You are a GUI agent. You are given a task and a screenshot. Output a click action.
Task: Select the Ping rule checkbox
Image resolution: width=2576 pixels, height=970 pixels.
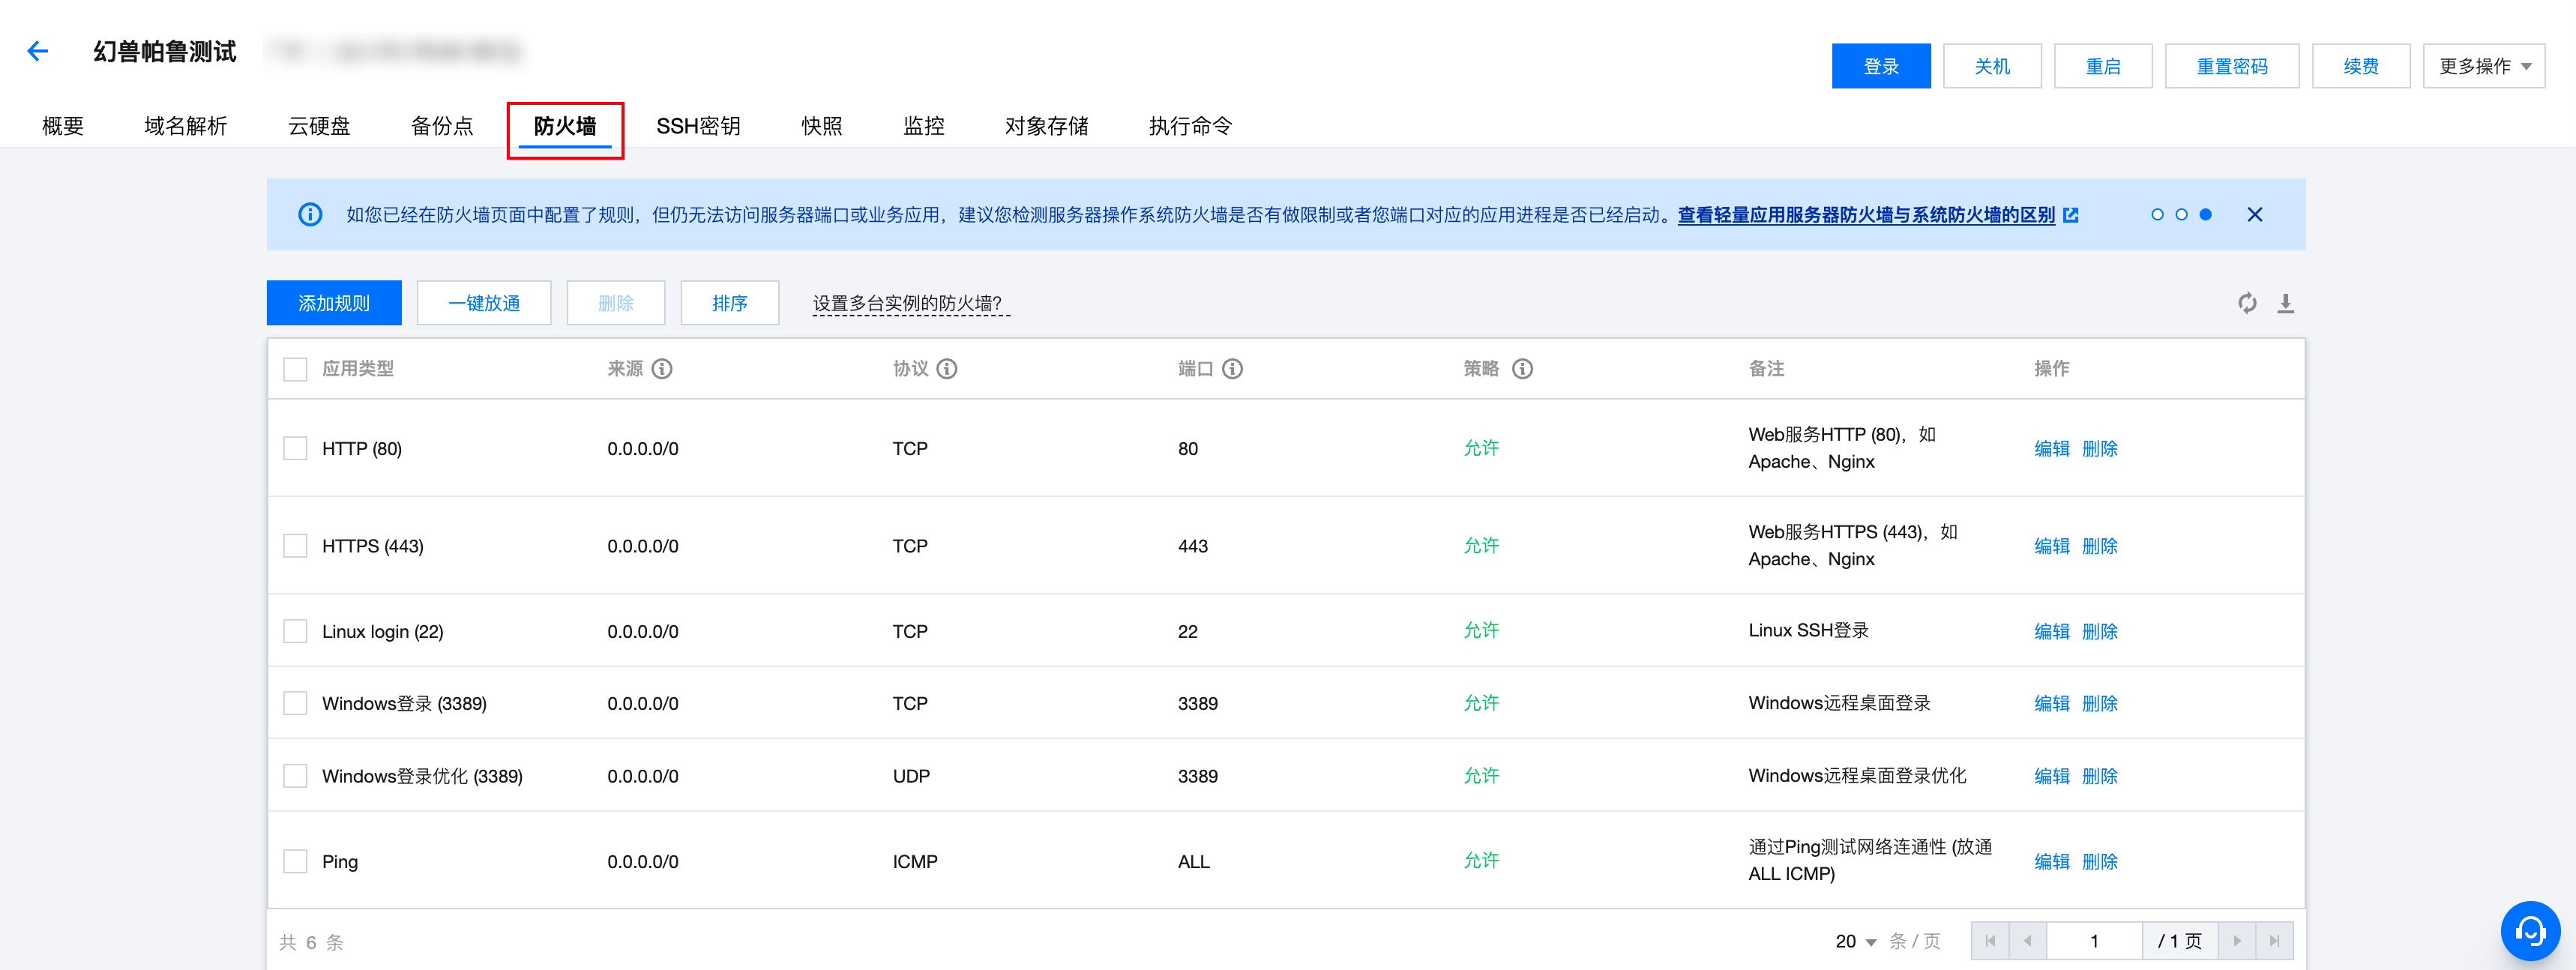tap(295, 861)
